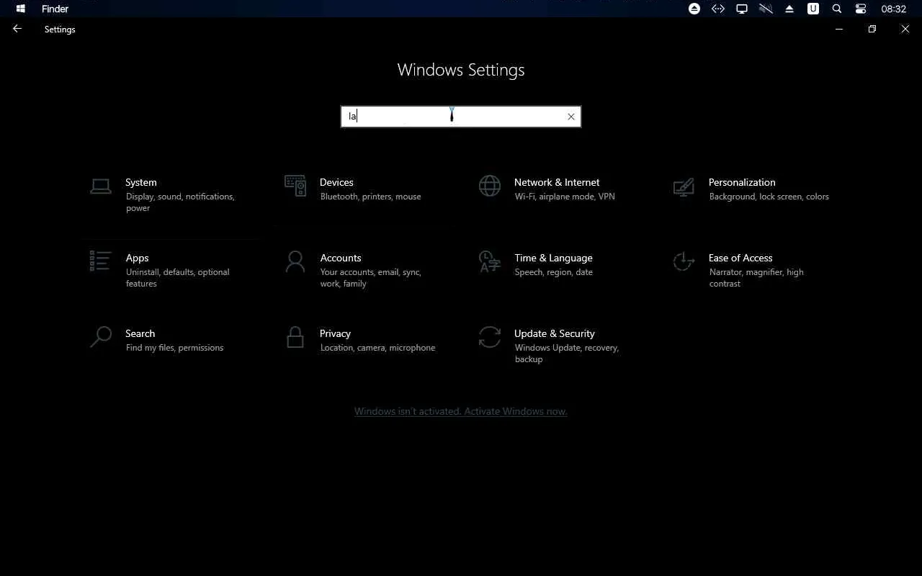This screenshot has width=922, height=576.
Task: Open the control center toggles icon
Action: (x=861, y=9)
